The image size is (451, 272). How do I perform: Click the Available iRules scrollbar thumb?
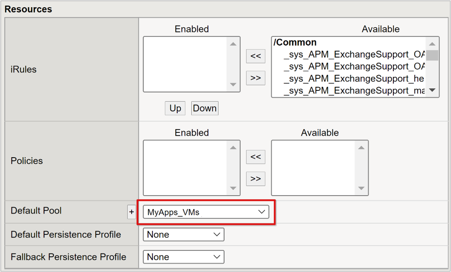[432, 55]
